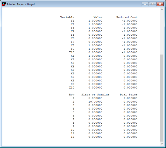The height and width of the screenshot is (148, 166).
Task: Close the Solution Report window
Action: coord(160,4)
